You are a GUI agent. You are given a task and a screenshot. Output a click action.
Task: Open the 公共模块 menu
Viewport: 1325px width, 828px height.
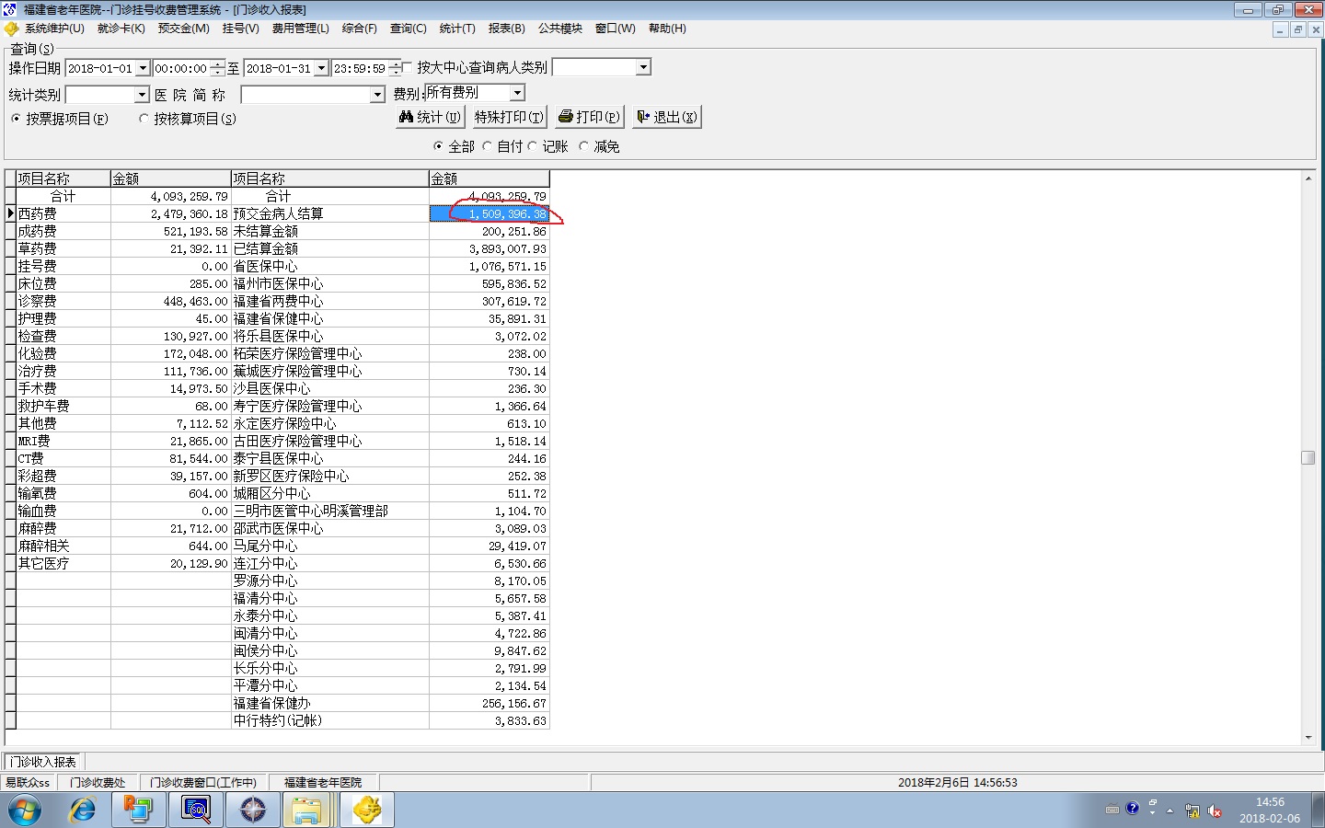click(560, 29)
